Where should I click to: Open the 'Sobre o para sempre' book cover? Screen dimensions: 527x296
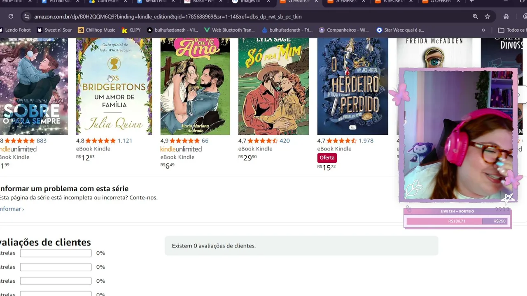click(34, 86)
